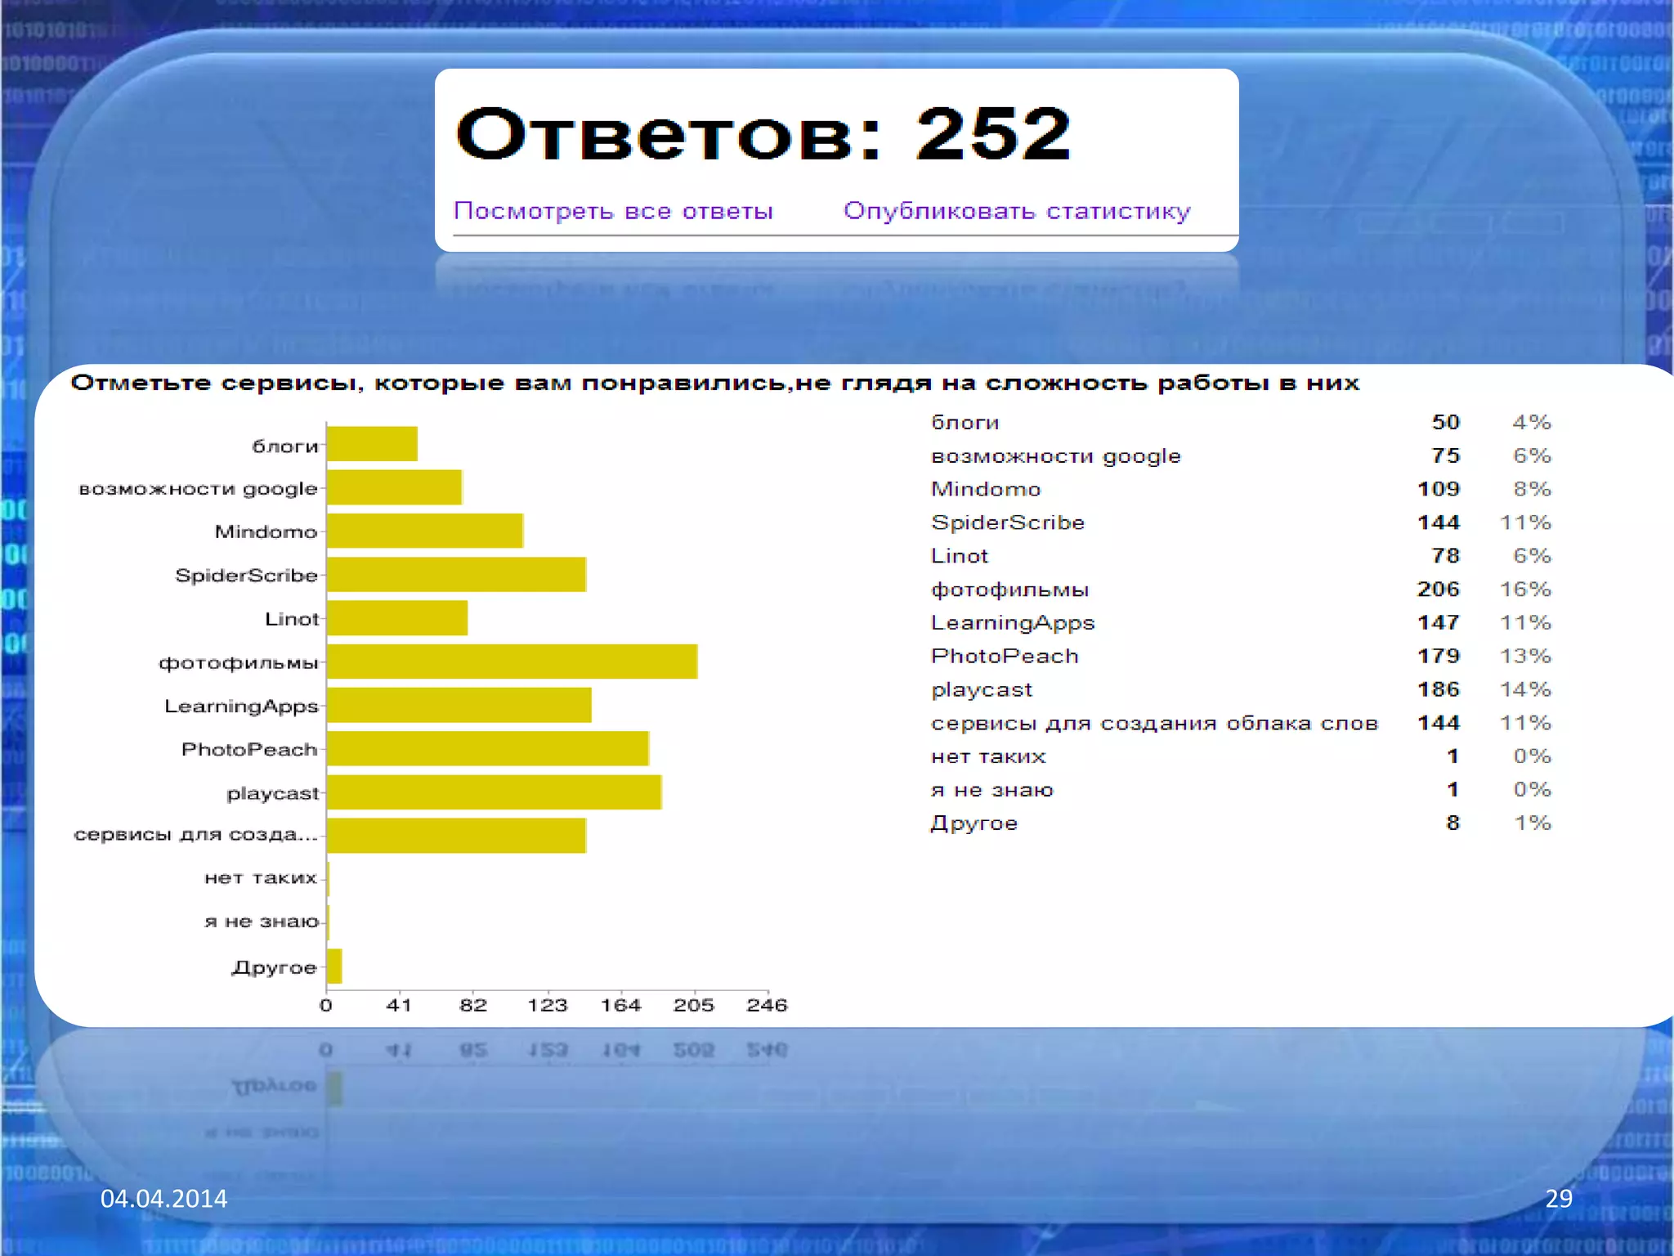
Task: Click the slide number 29
Action: tap(1558, 1199)
